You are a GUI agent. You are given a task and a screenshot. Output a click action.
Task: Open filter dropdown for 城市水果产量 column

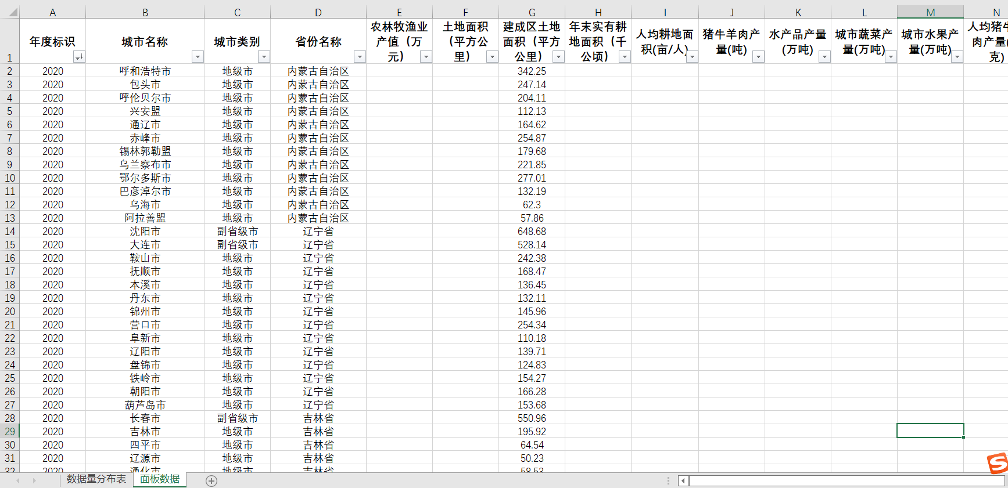957,57
